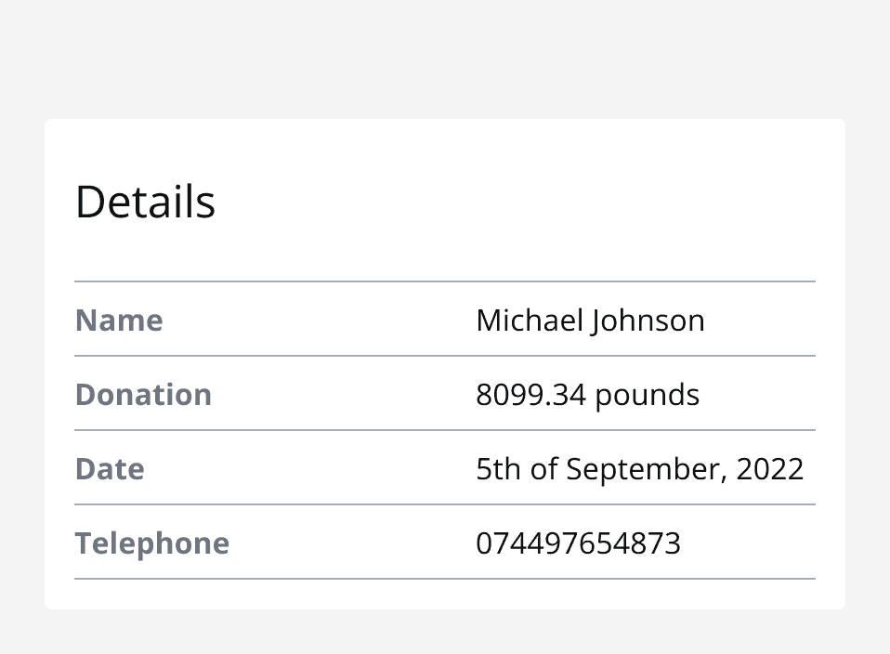Click the word pounds
The width and height of the screenshot is (890, 654).
click(x=647, y=395)
